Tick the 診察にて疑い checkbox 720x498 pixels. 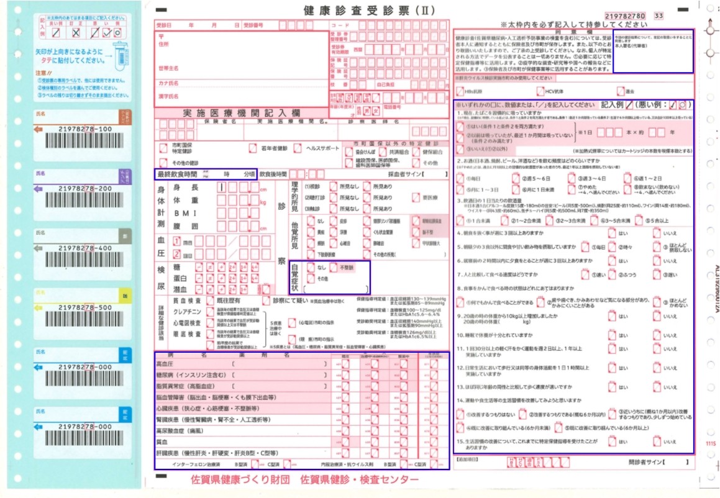tap(265, 301)
